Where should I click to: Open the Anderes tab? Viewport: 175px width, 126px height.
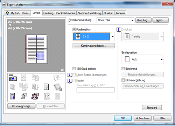tap(120, 13)
